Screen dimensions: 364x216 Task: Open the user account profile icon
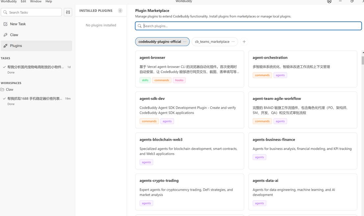pos(329,1)
